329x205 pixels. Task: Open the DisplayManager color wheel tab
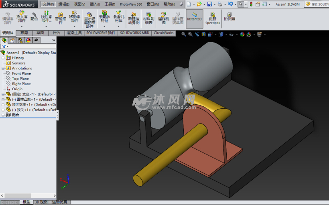click(28, 40)
